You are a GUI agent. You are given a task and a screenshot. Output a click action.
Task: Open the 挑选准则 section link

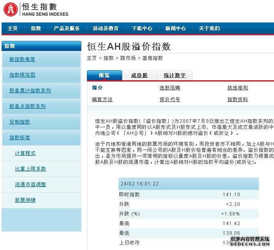pos(238,88)
